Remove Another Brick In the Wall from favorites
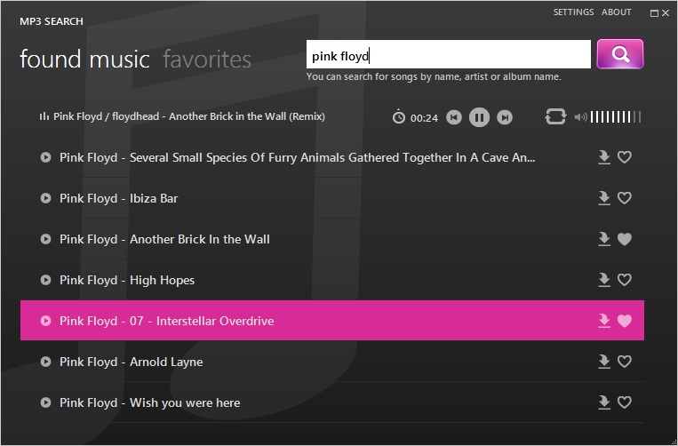Screen dimensions: 678x446 tap(625, 239)
